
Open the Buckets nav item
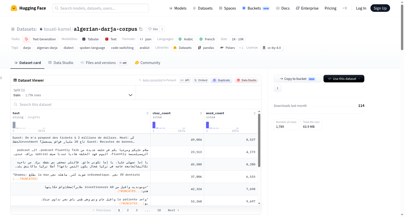click(256, 8)
